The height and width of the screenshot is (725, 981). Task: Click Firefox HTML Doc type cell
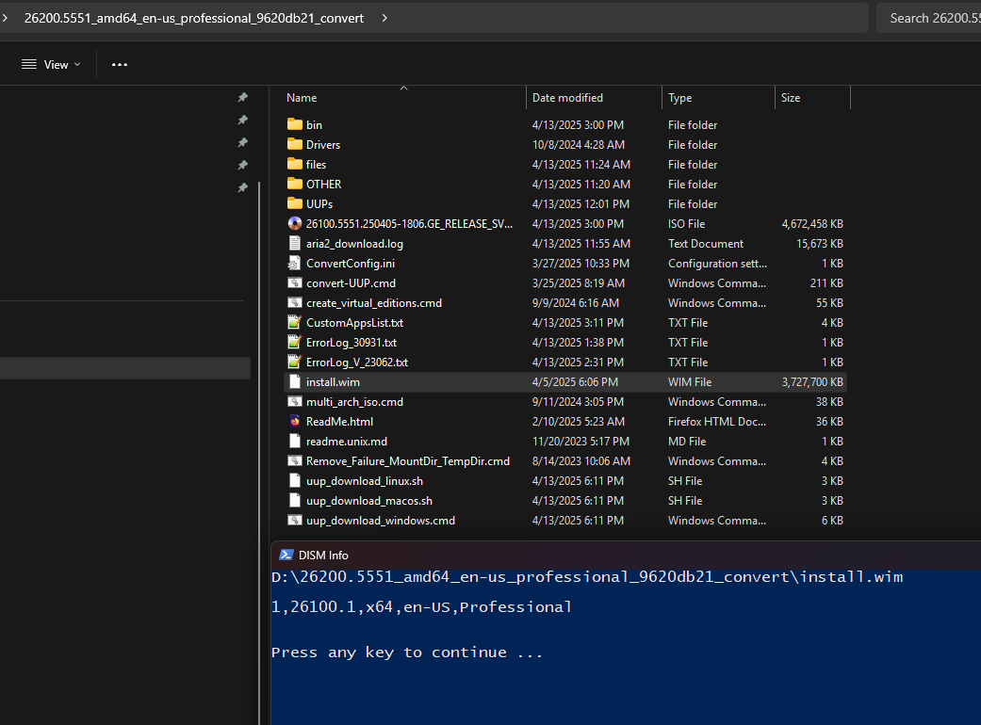717,421
